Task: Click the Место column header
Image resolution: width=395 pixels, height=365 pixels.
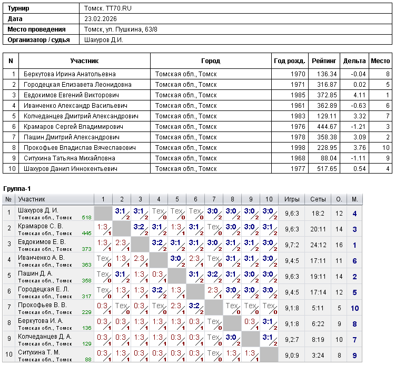Action: 380,61
